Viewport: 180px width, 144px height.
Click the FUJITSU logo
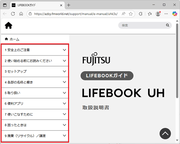[x=96, y=59]
